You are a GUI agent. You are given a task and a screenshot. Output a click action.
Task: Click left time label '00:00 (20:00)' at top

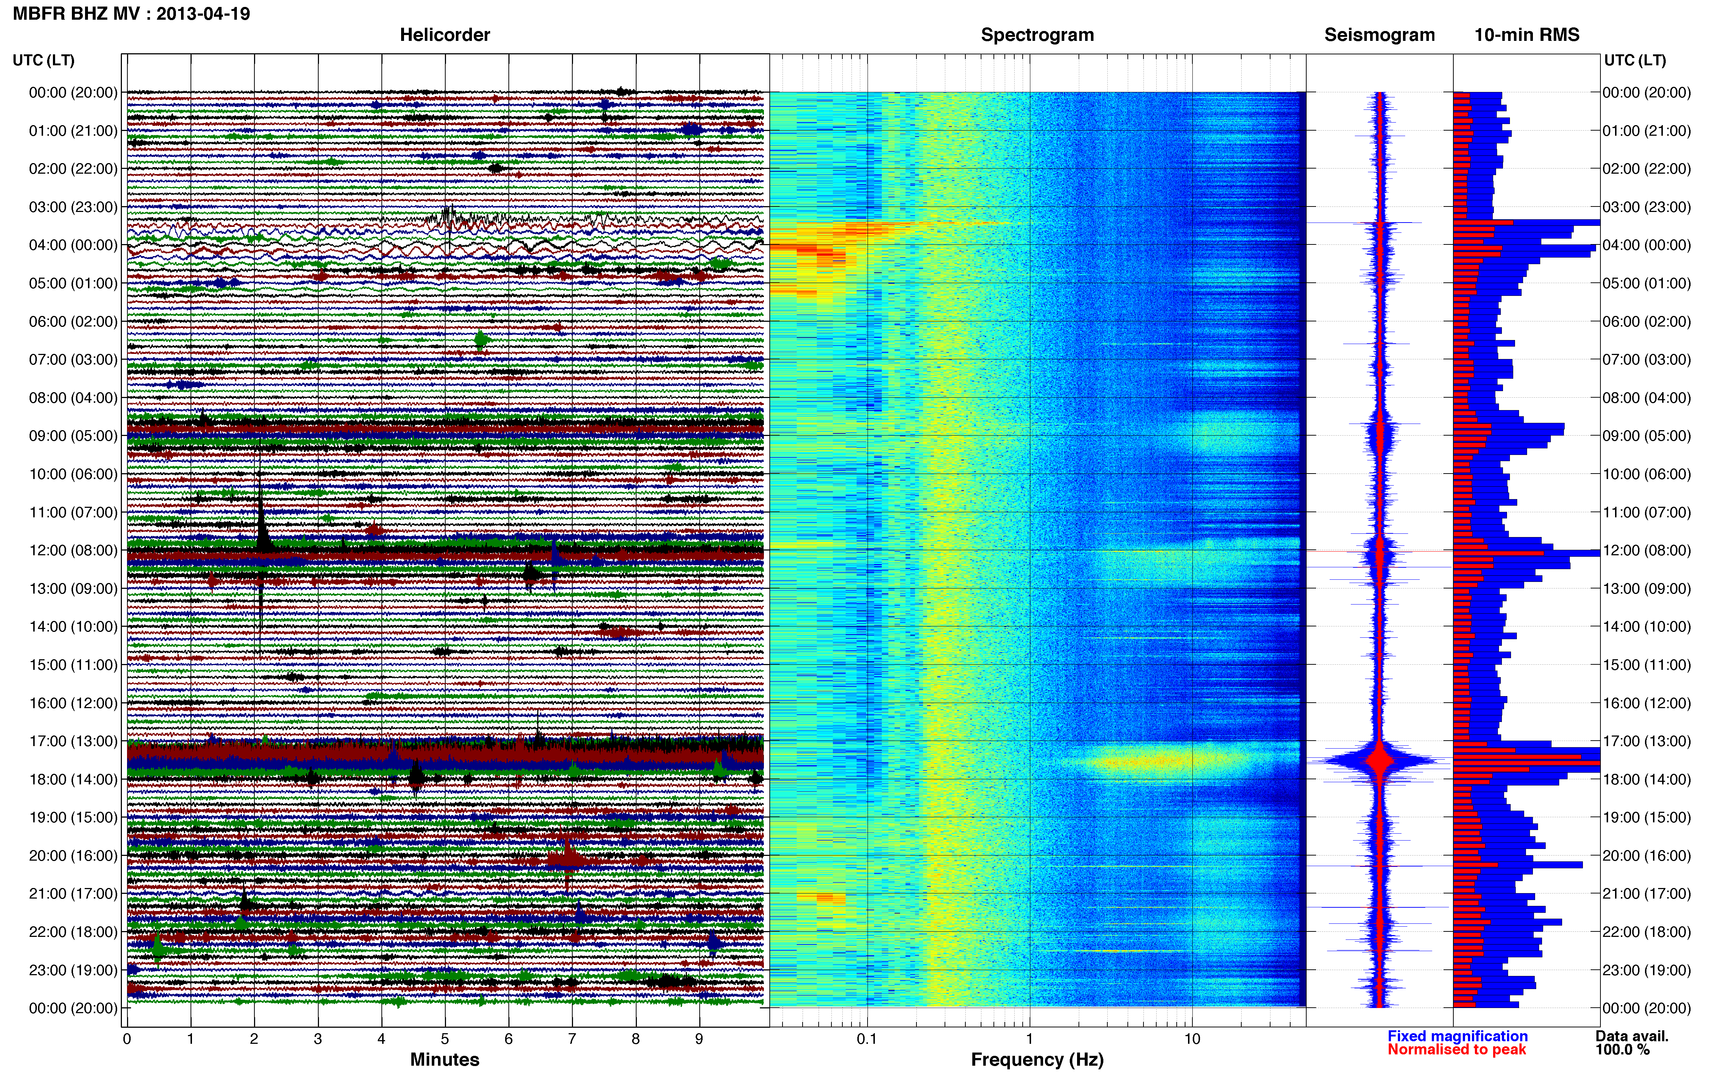pos(73,92)
